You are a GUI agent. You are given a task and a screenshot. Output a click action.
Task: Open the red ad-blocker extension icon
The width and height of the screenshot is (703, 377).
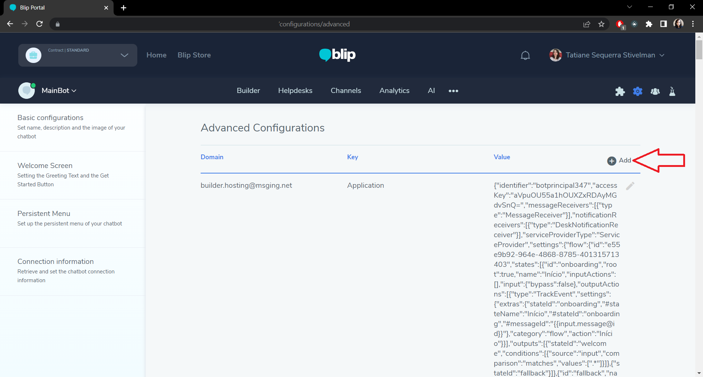[620, 24]
